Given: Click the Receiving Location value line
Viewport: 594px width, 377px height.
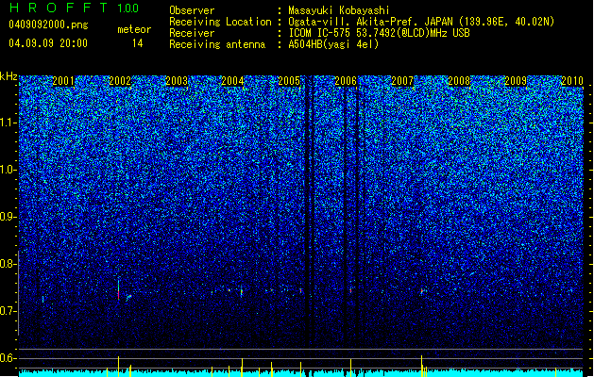Looking at the screenshot, I should 421,22.
